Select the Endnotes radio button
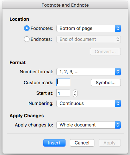Viewport: 130px width, 155px height. point(27,39)
